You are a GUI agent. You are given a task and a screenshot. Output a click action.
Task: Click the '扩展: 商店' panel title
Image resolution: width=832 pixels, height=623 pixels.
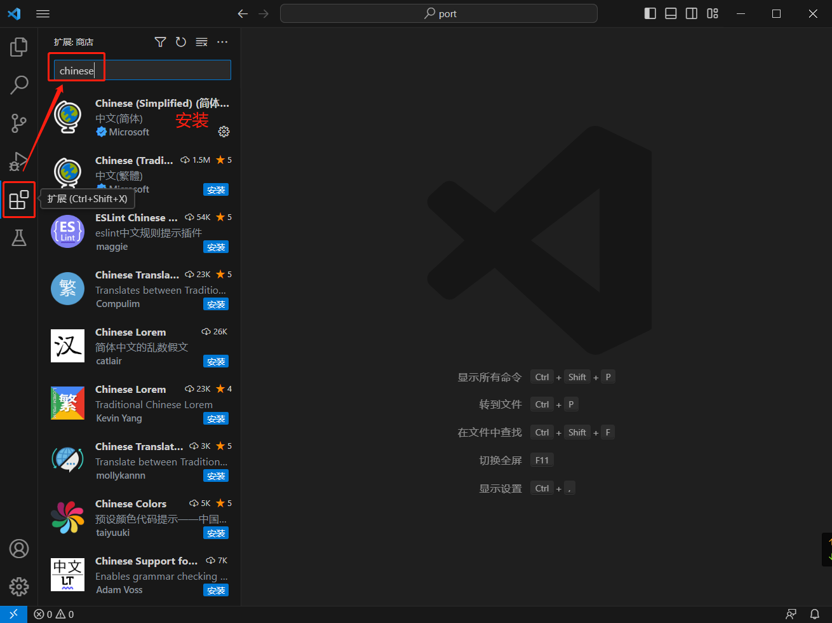click(74, 42)
